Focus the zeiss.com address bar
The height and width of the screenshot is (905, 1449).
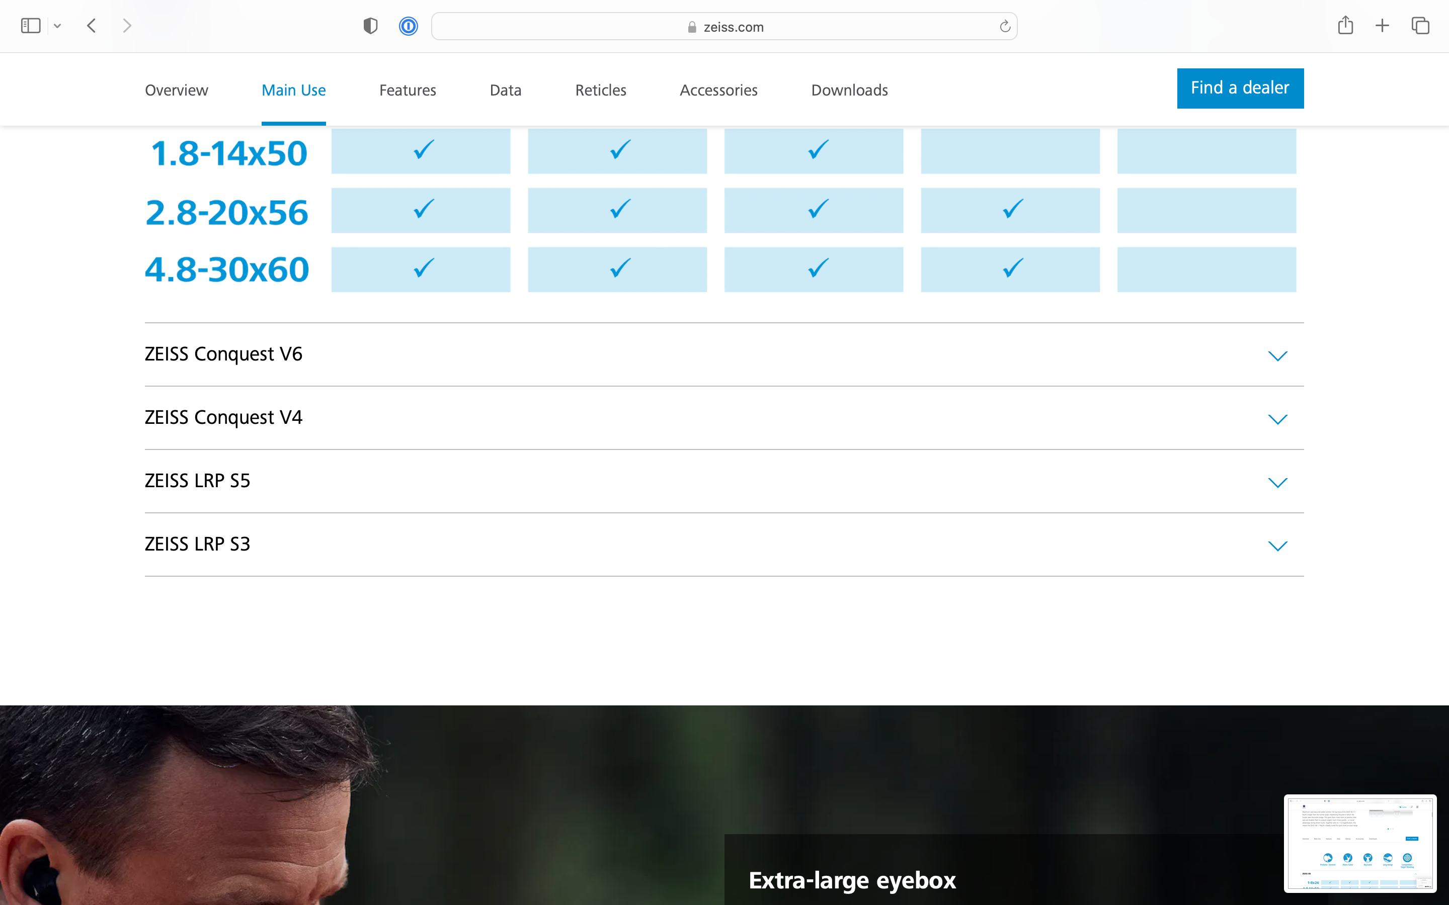tap(724, 26)
